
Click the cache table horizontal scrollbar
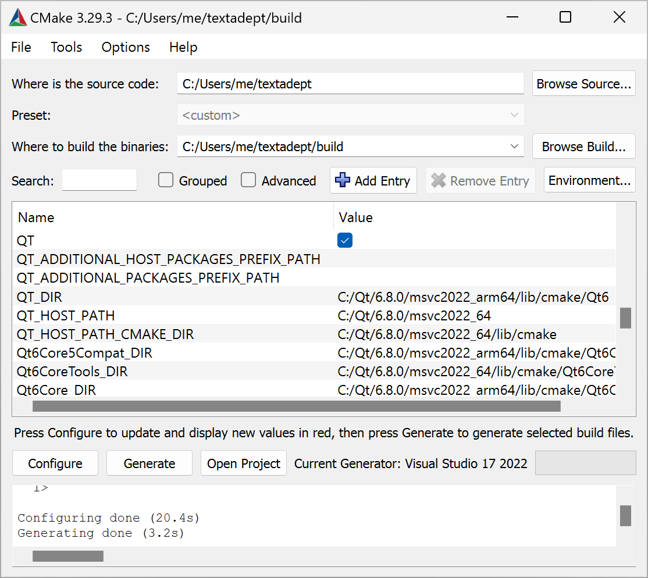tap(296, 406)
